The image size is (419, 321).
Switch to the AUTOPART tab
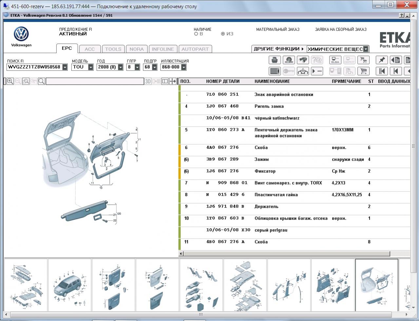pos(195,49)
